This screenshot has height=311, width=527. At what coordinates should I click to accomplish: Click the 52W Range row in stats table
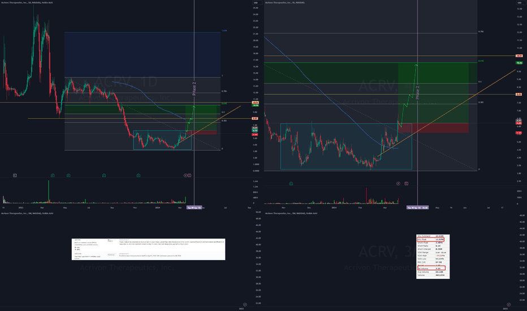[x=433, y=253]
